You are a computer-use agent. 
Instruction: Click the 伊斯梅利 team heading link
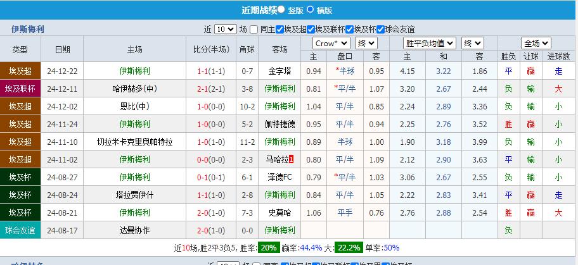pyautogui.click(x=28, y=29)
